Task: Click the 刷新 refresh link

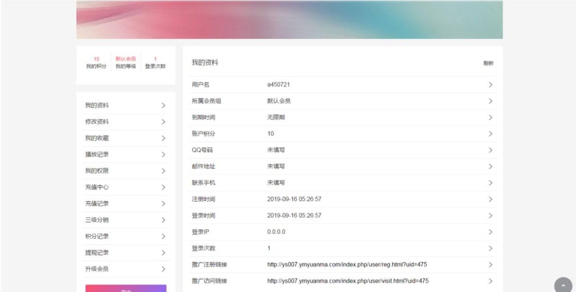Action: point(488,63)
